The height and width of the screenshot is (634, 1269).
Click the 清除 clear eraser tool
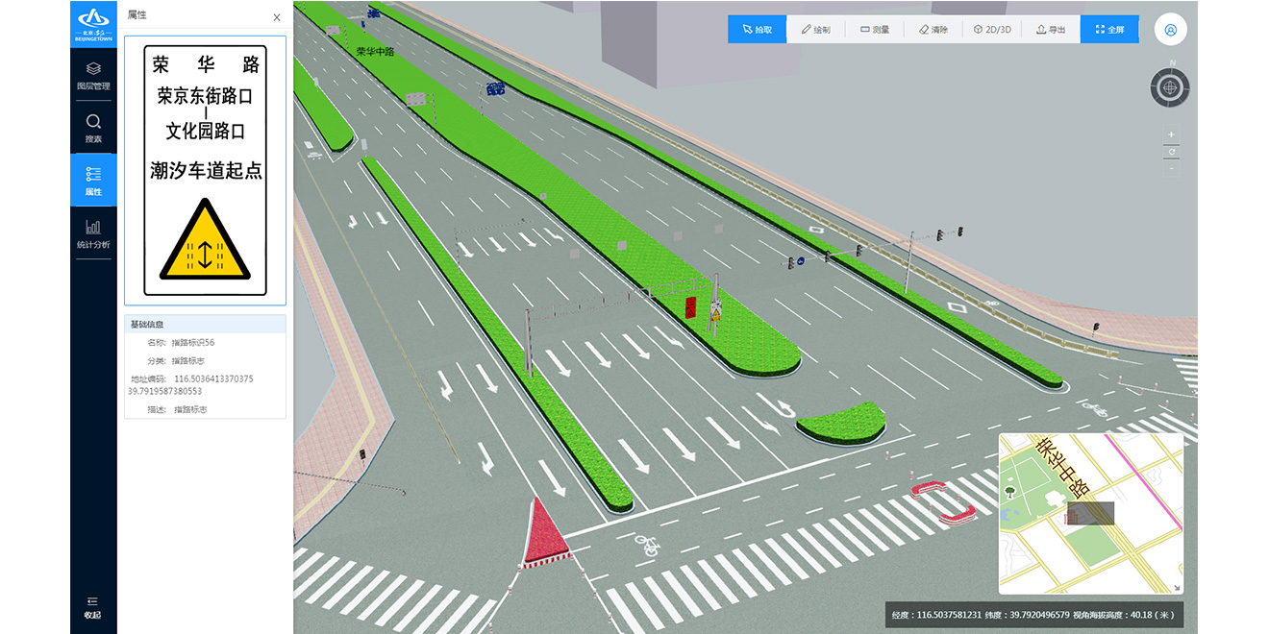[933, 30]
